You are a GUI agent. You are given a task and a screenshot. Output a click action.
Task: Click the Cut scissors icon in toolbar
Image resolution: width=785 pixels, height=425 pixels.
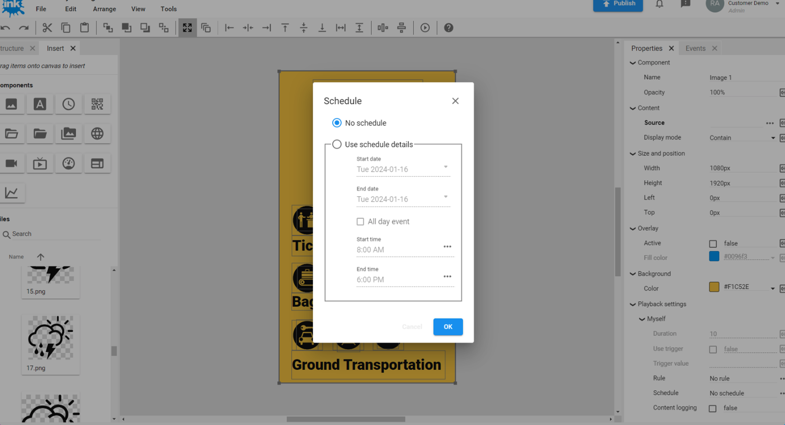pos(47,28)
